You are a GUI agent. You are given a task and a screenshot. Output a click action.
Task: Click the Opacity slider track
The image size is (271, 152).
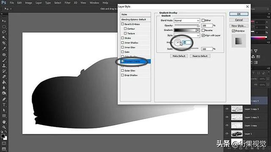coord(187,25)
